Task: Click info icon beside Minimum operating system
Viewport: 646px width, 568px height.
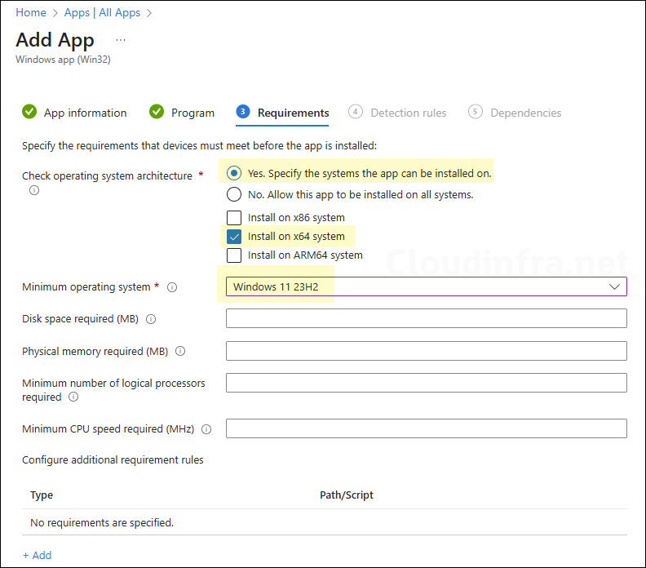Action: pos(172,287)
